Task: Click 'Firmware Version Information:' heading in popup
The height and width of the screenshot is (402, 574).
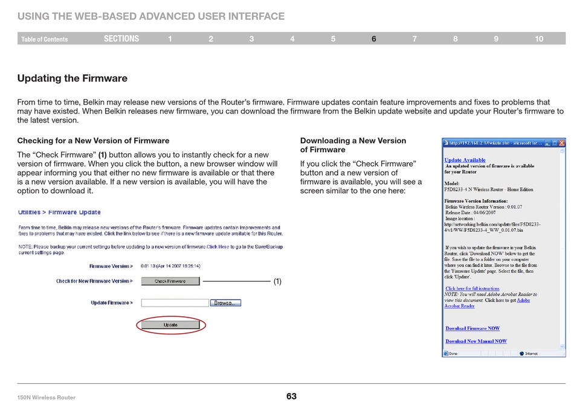Action: [x=476, y=201]
